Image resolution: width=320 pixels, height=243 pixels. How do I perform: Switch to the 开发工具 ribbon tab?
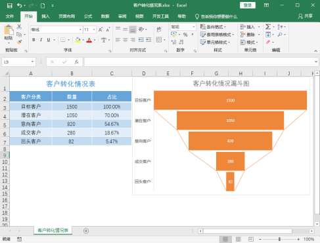click(160, 16)
